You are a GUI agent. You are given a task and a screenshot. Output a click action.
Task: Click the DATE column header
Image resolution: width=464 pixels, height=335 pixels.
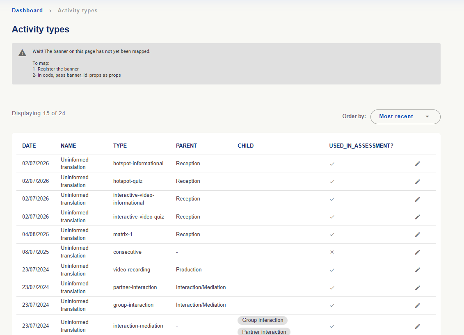29,146
